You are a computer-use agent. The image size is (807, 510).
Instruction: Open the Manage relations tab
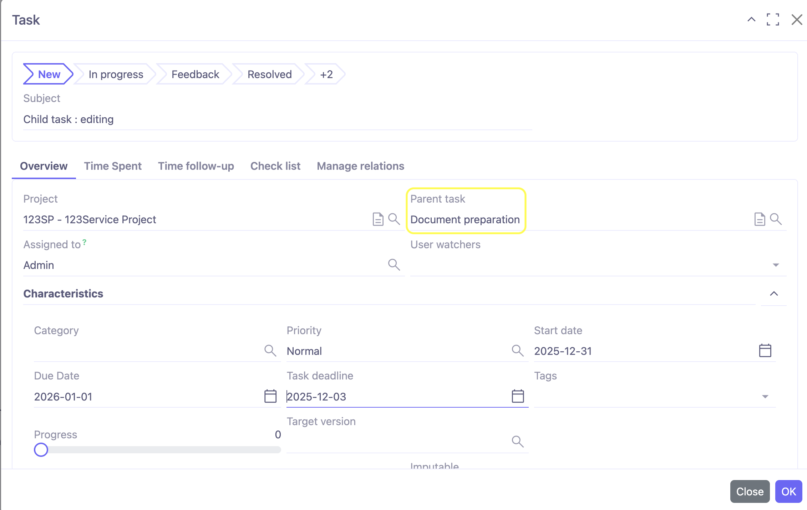click(360, 166)
